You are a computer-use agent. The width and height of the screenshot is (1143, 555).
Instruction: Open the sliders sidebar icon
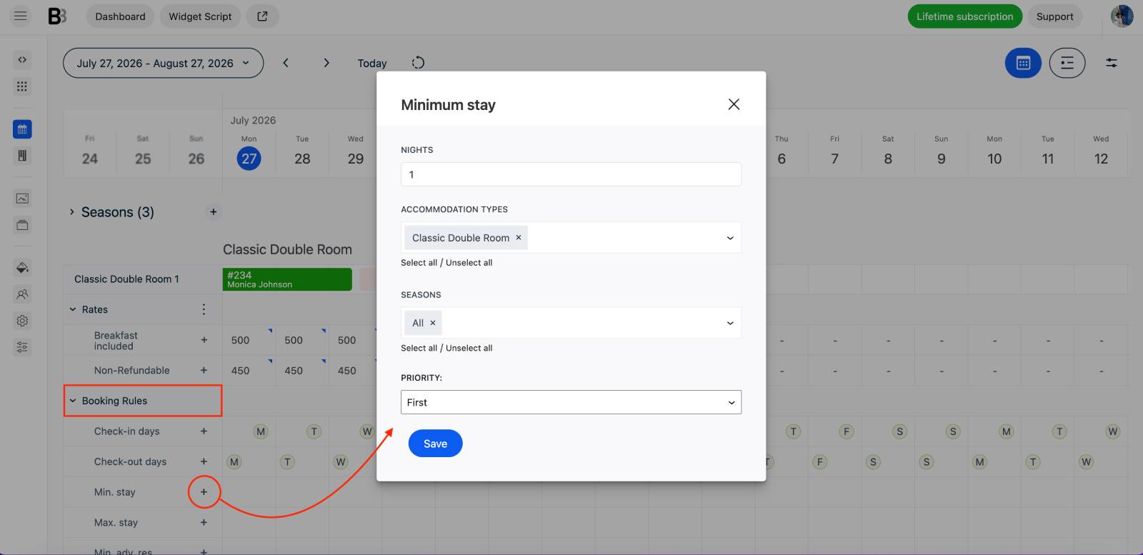point(22,347)
